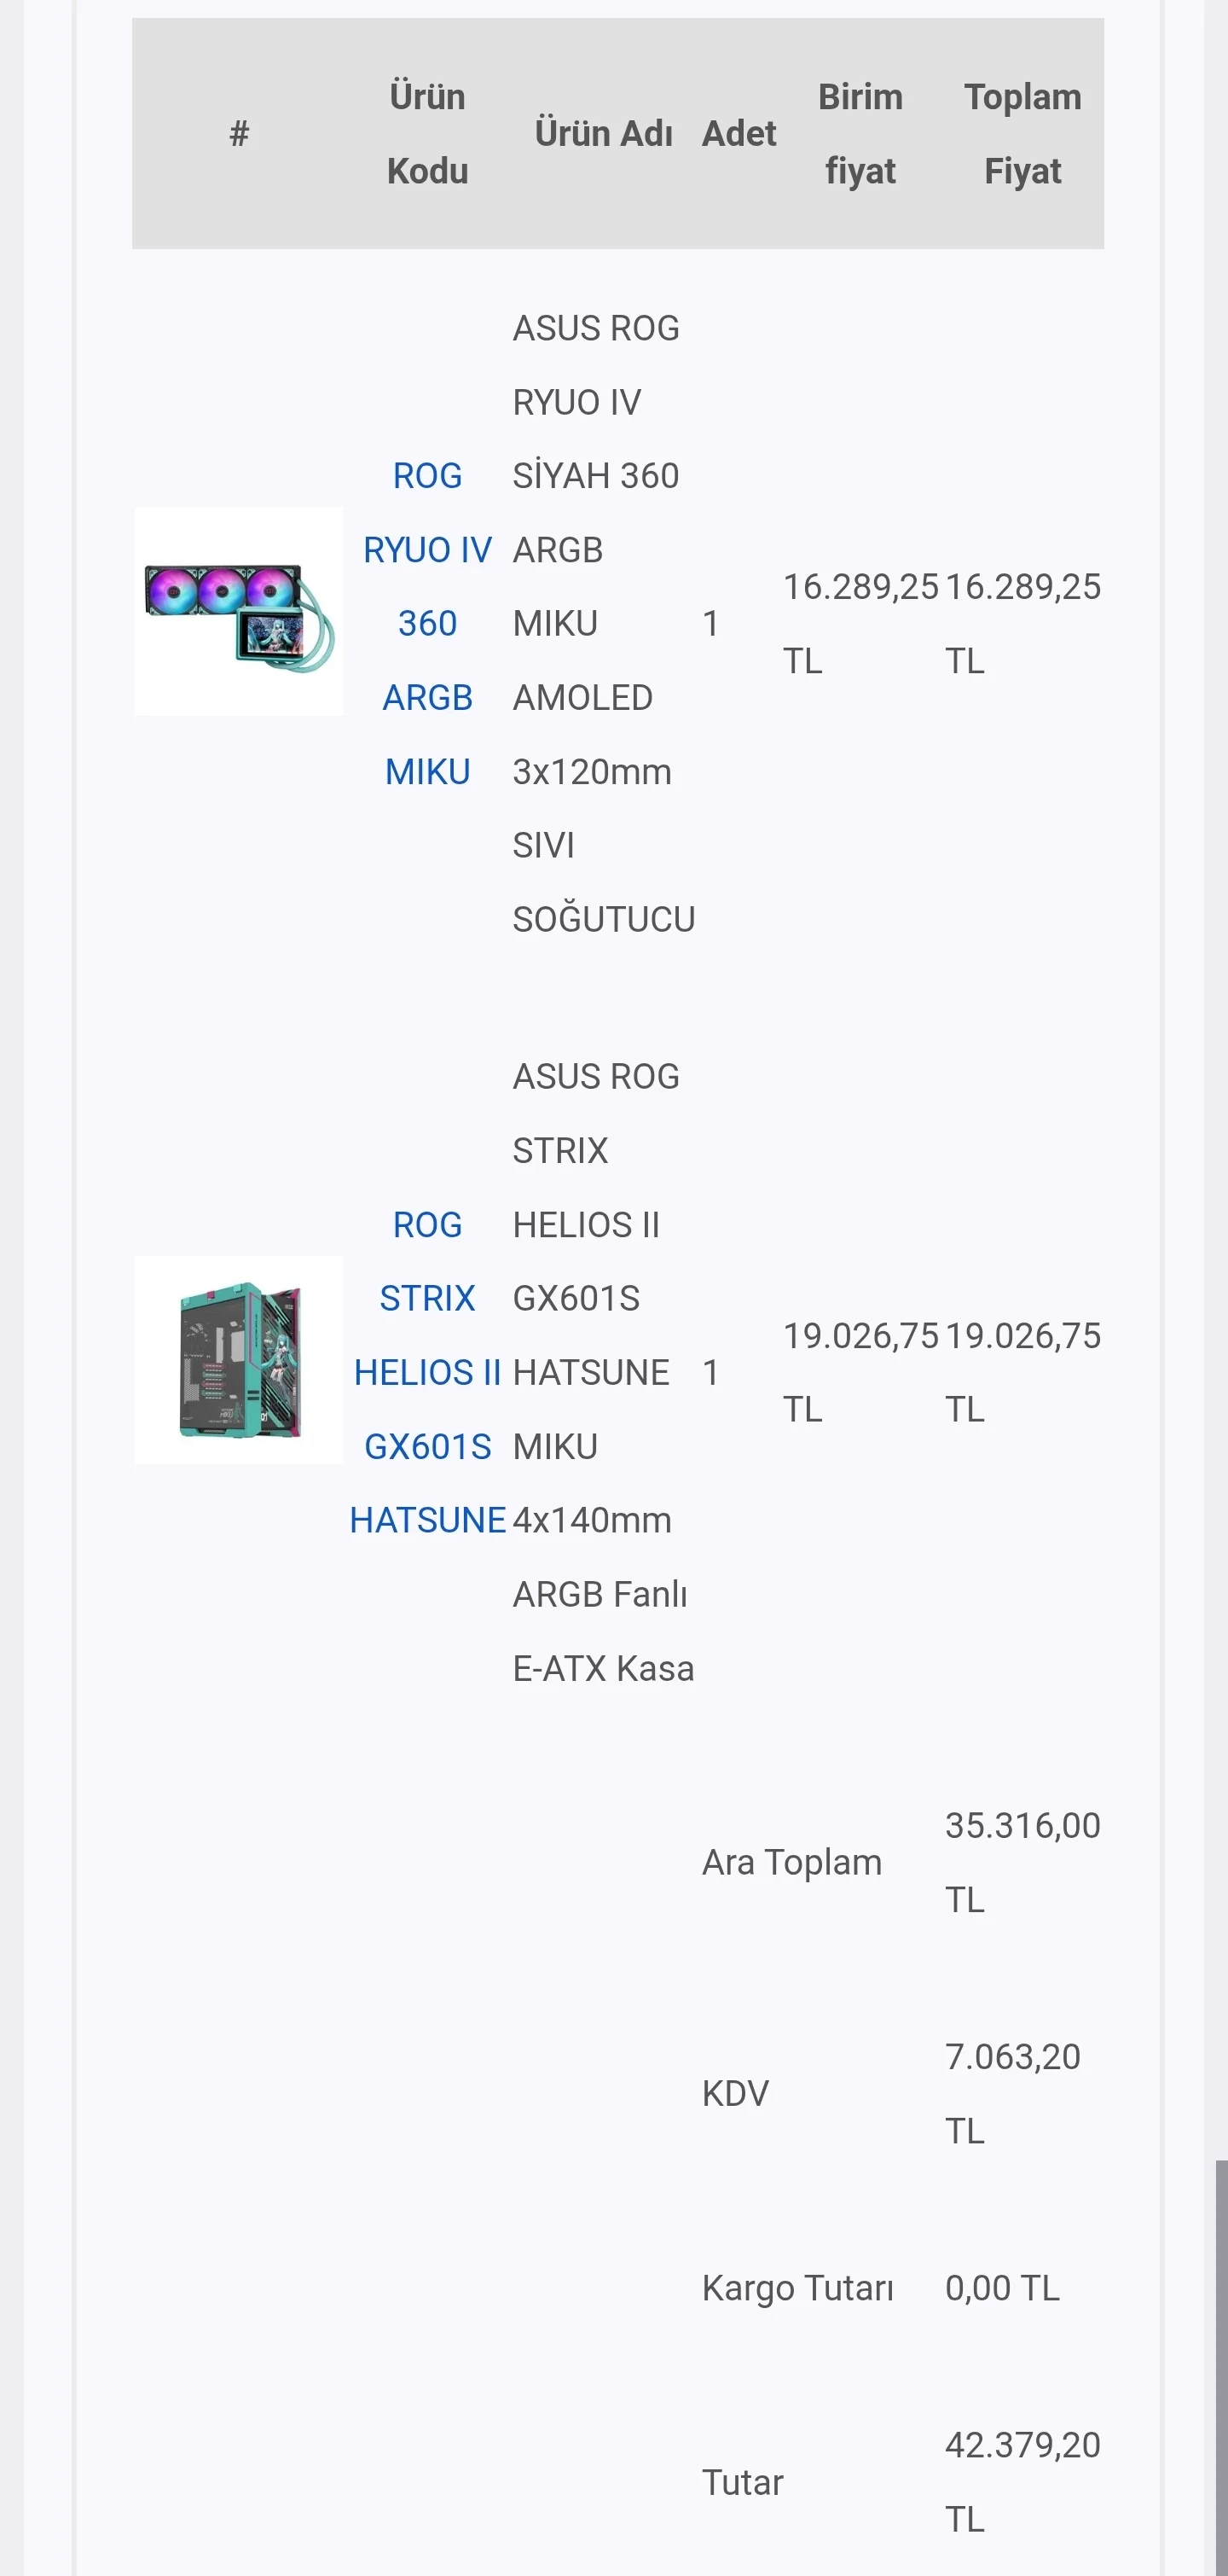
Task: Click the 7.063,20 TL tax amount
Action: 1012,2093
